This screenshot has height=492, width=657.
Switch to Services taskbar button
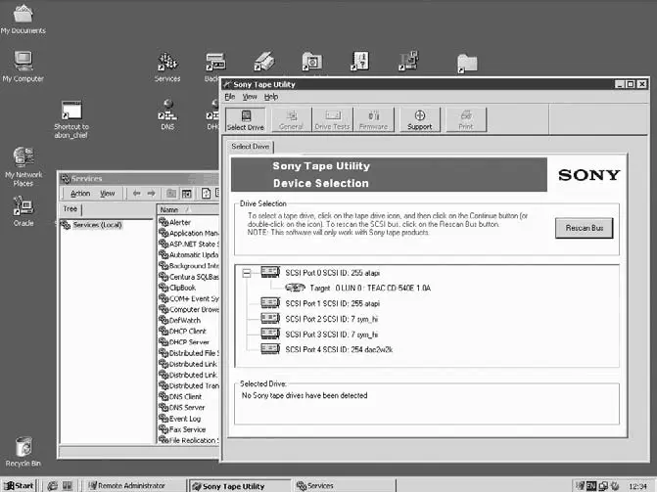[344, 486]
